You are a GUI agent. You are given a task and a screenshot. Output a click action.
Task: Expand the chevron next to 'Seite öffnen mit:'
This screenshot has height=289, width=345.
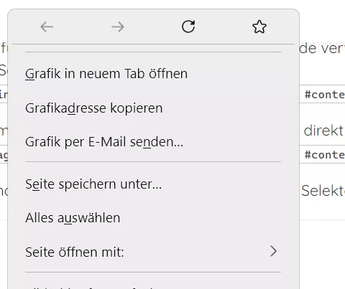tap(274, 251)
